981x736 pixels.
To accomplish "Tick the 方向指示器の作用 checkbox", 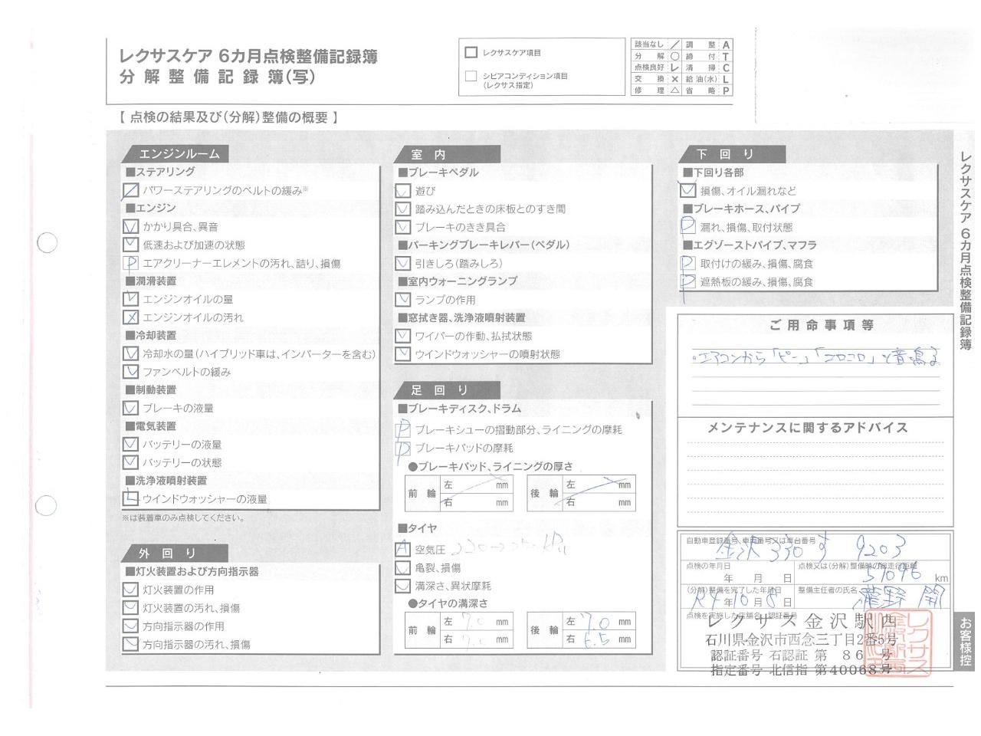I will point(131,626).
